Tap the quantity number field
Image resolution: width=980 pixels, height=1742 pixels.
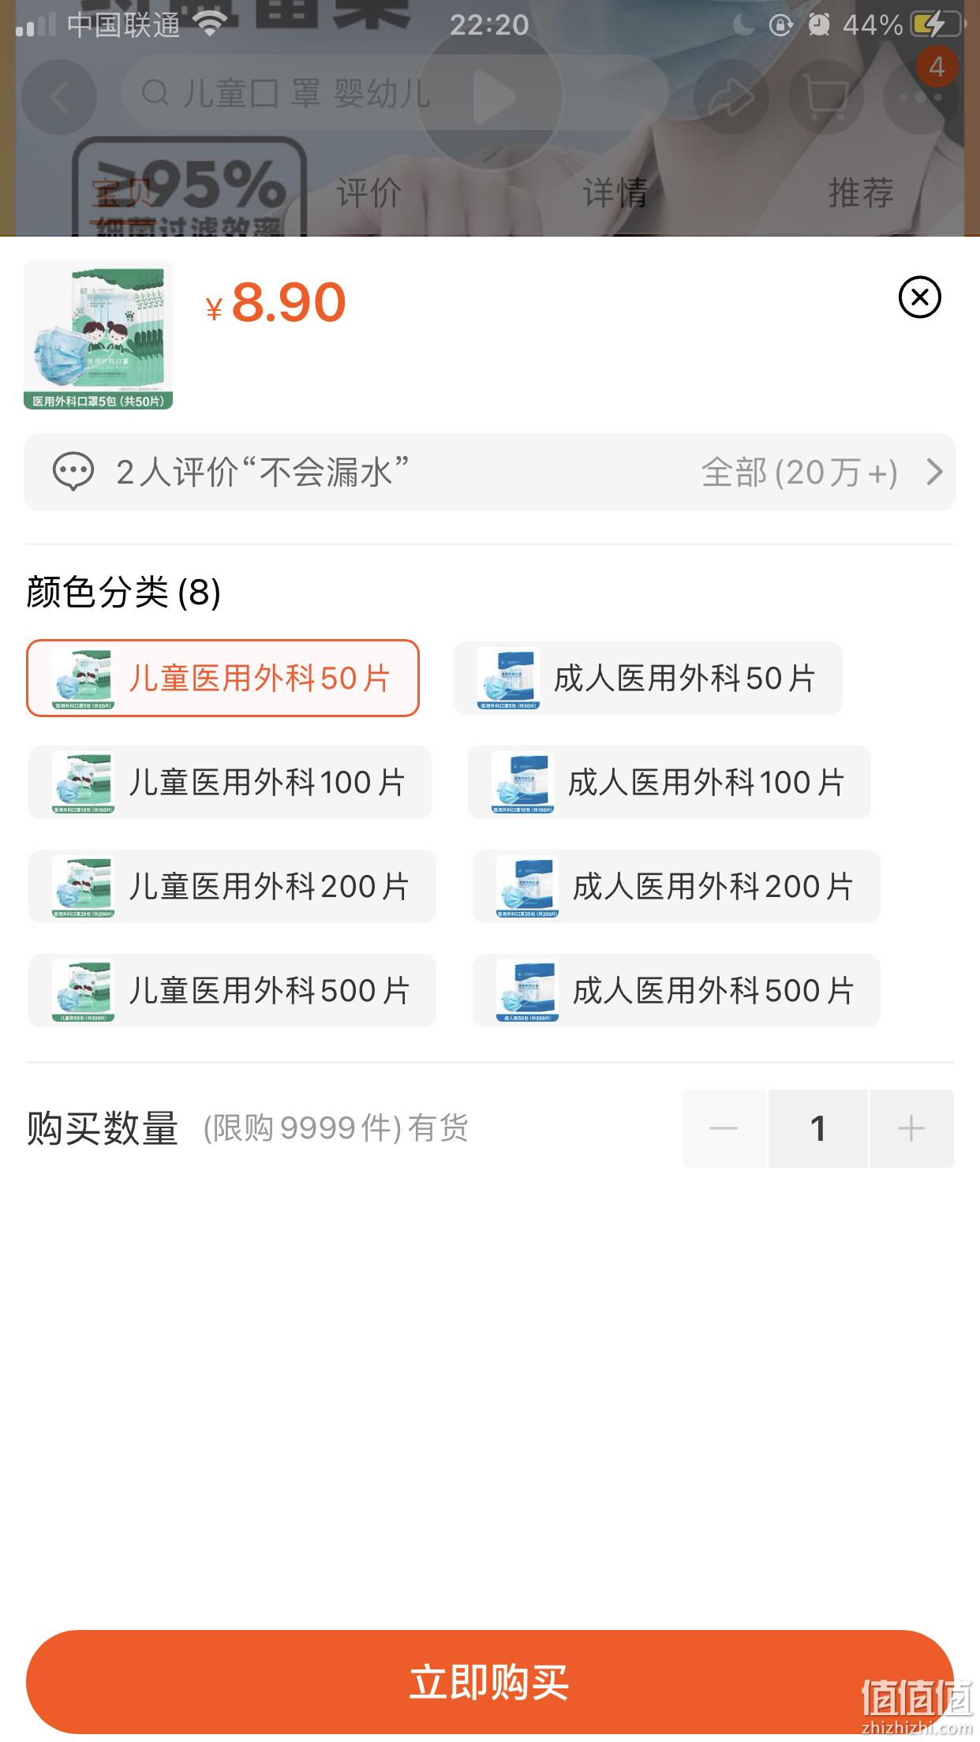pyautogui.click(x=818, y=1128)
